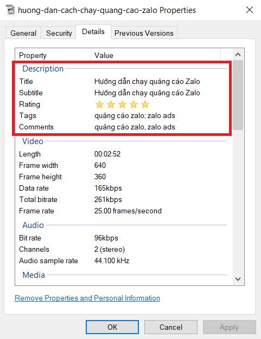Edit the Title value field
Image resolution: width=261 pixels, height=339 pixels.
(x=147, y=82)
